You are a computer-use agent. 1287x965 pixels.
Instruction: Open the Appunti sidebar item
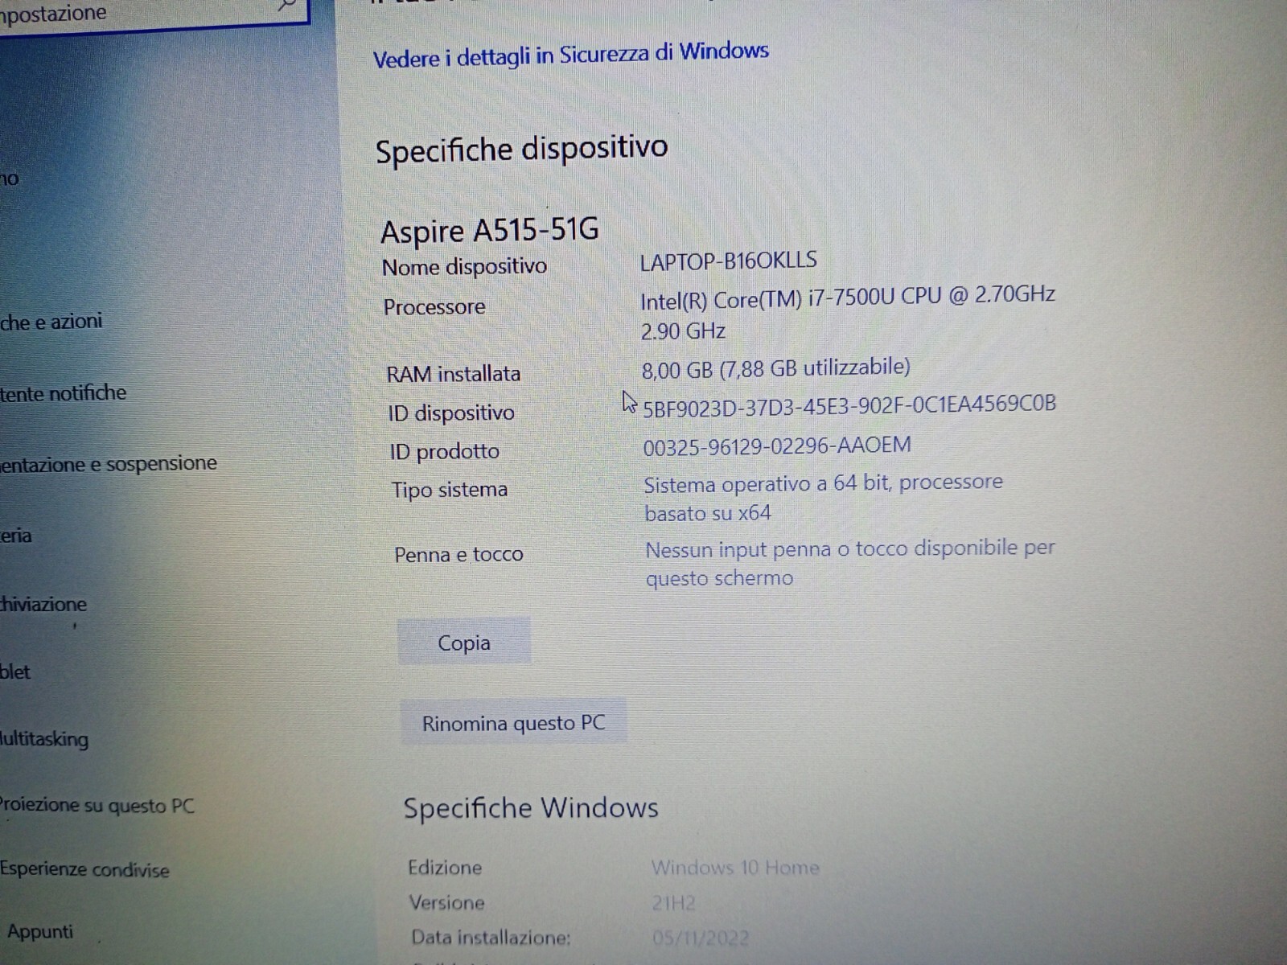pos(39,932)
